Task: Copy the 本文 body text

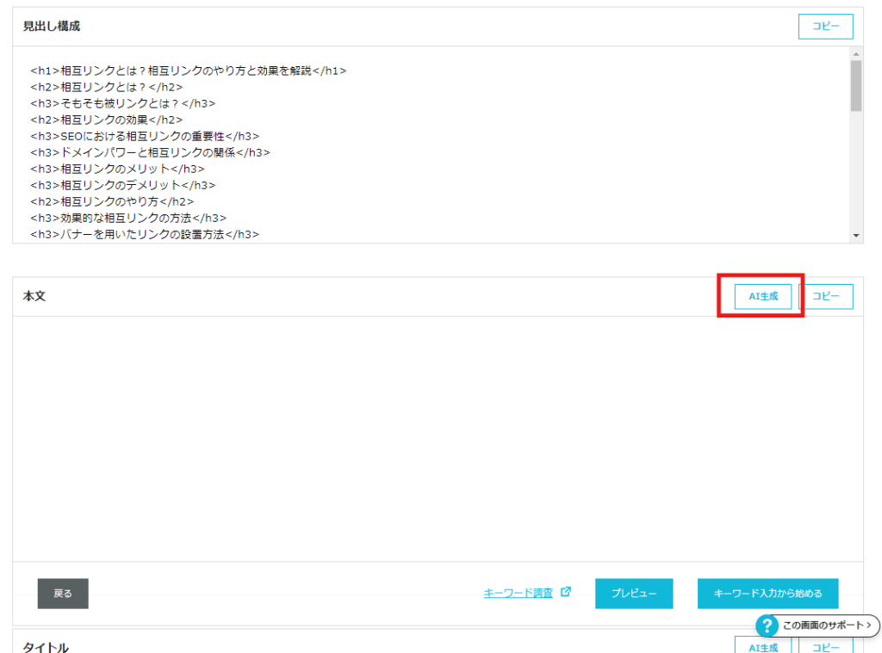Action: 827,296
